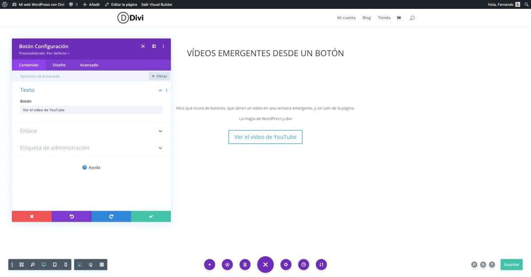Discard changes with the red X button
This screenshot has height=277, width=531.
pos(31,216)
